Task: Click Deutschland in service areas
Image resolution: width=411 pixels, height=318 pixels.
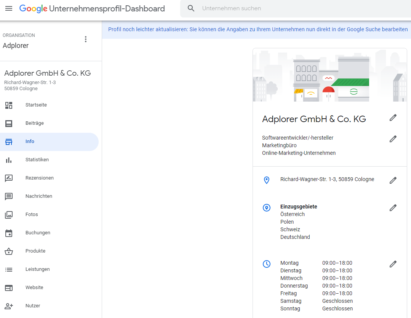Action: pyautogui.click(x=295, y=237)
